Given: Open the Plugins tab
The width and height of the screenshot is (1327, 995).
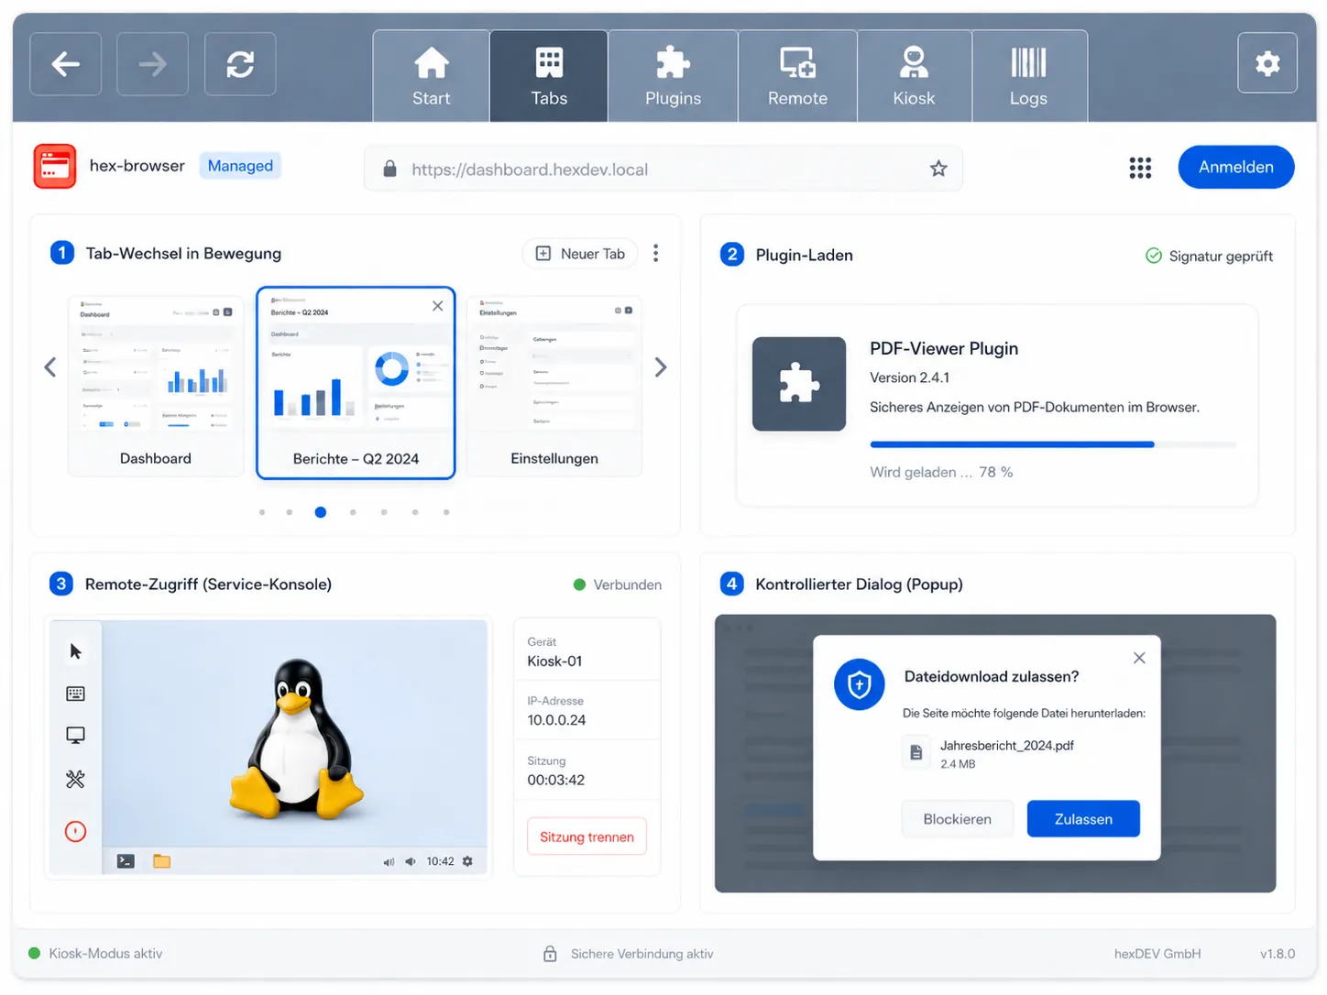Looking at the screenshot, I should click(x=673, y=76).
